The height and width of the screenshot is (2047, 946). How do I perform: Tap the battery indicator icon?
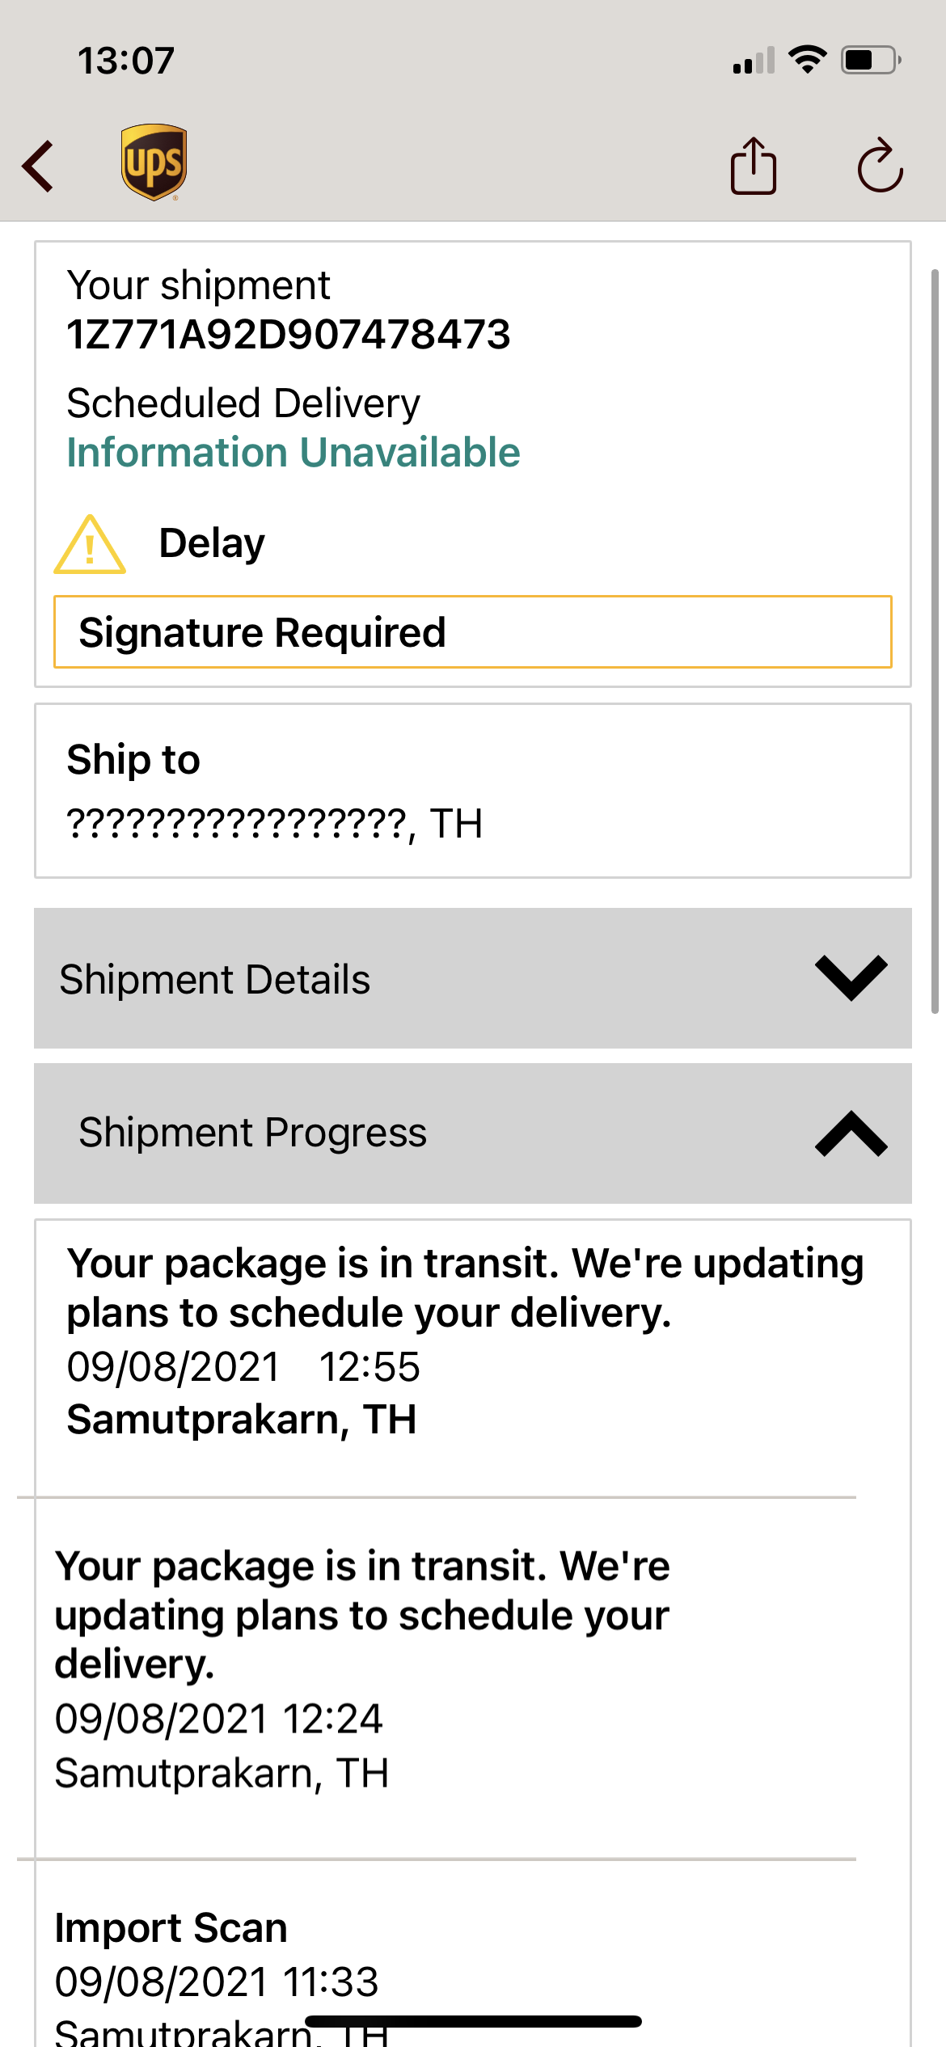[871, 60]
